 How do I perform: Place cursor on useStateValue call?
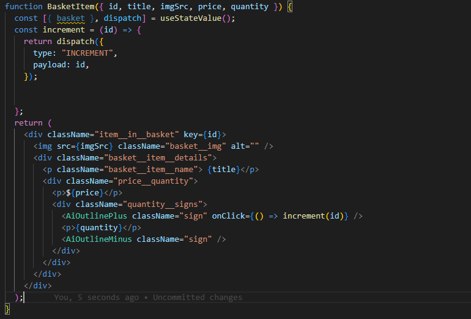pos(191,18)
